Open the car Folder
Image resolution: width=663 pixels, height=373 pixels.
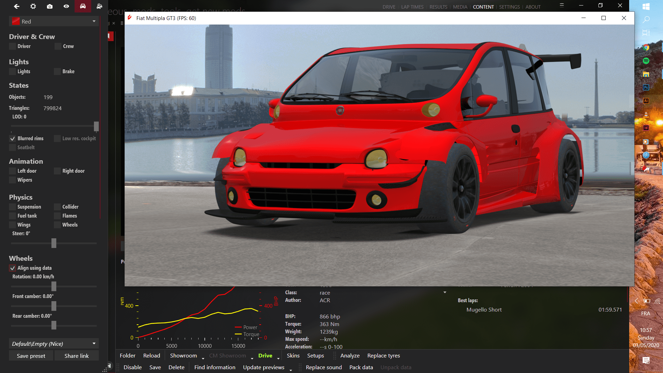tap(127, 356)
